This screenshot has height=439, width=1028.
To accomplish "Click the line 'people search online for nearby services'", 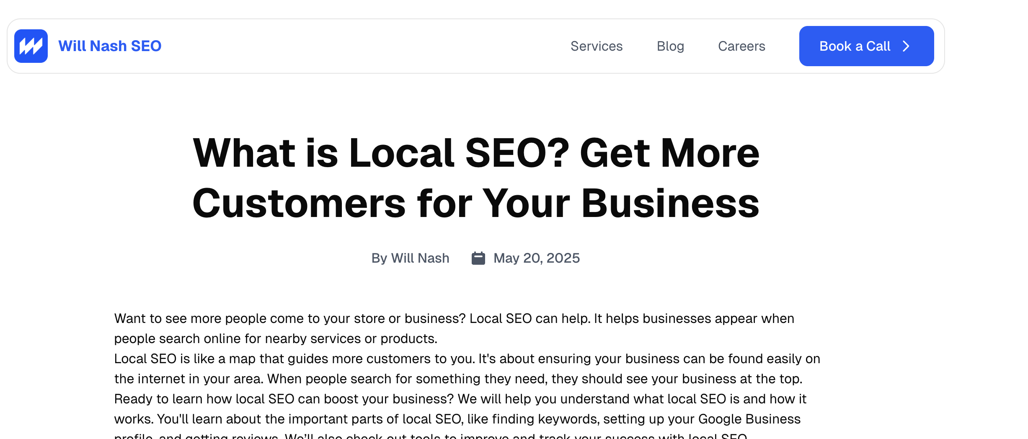I will click(x=276, y=338).
